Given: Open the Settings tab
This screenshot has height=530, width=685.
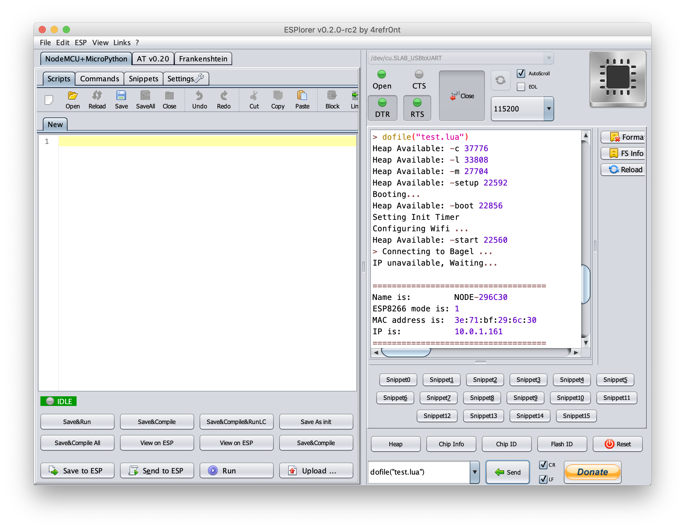Looking at the screenshot, I should click(186, 79).
